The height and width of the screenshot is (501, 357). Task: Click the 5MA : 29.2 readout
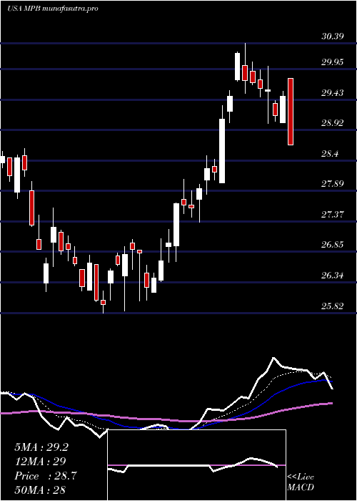(x=41, y=447)
